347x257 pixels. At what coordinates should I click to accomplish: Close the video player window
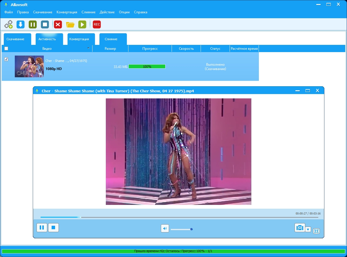click(317, 91)
